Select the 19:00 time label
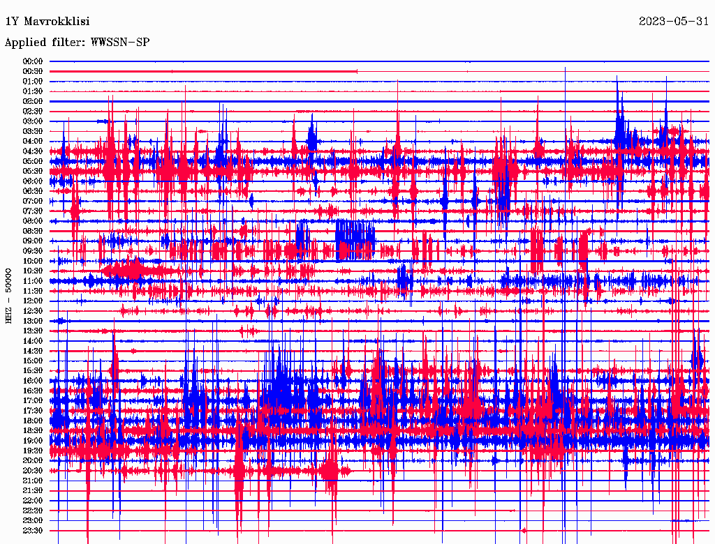Image resolution: width=715 pixels, height=544 pixels. (32, 441)
